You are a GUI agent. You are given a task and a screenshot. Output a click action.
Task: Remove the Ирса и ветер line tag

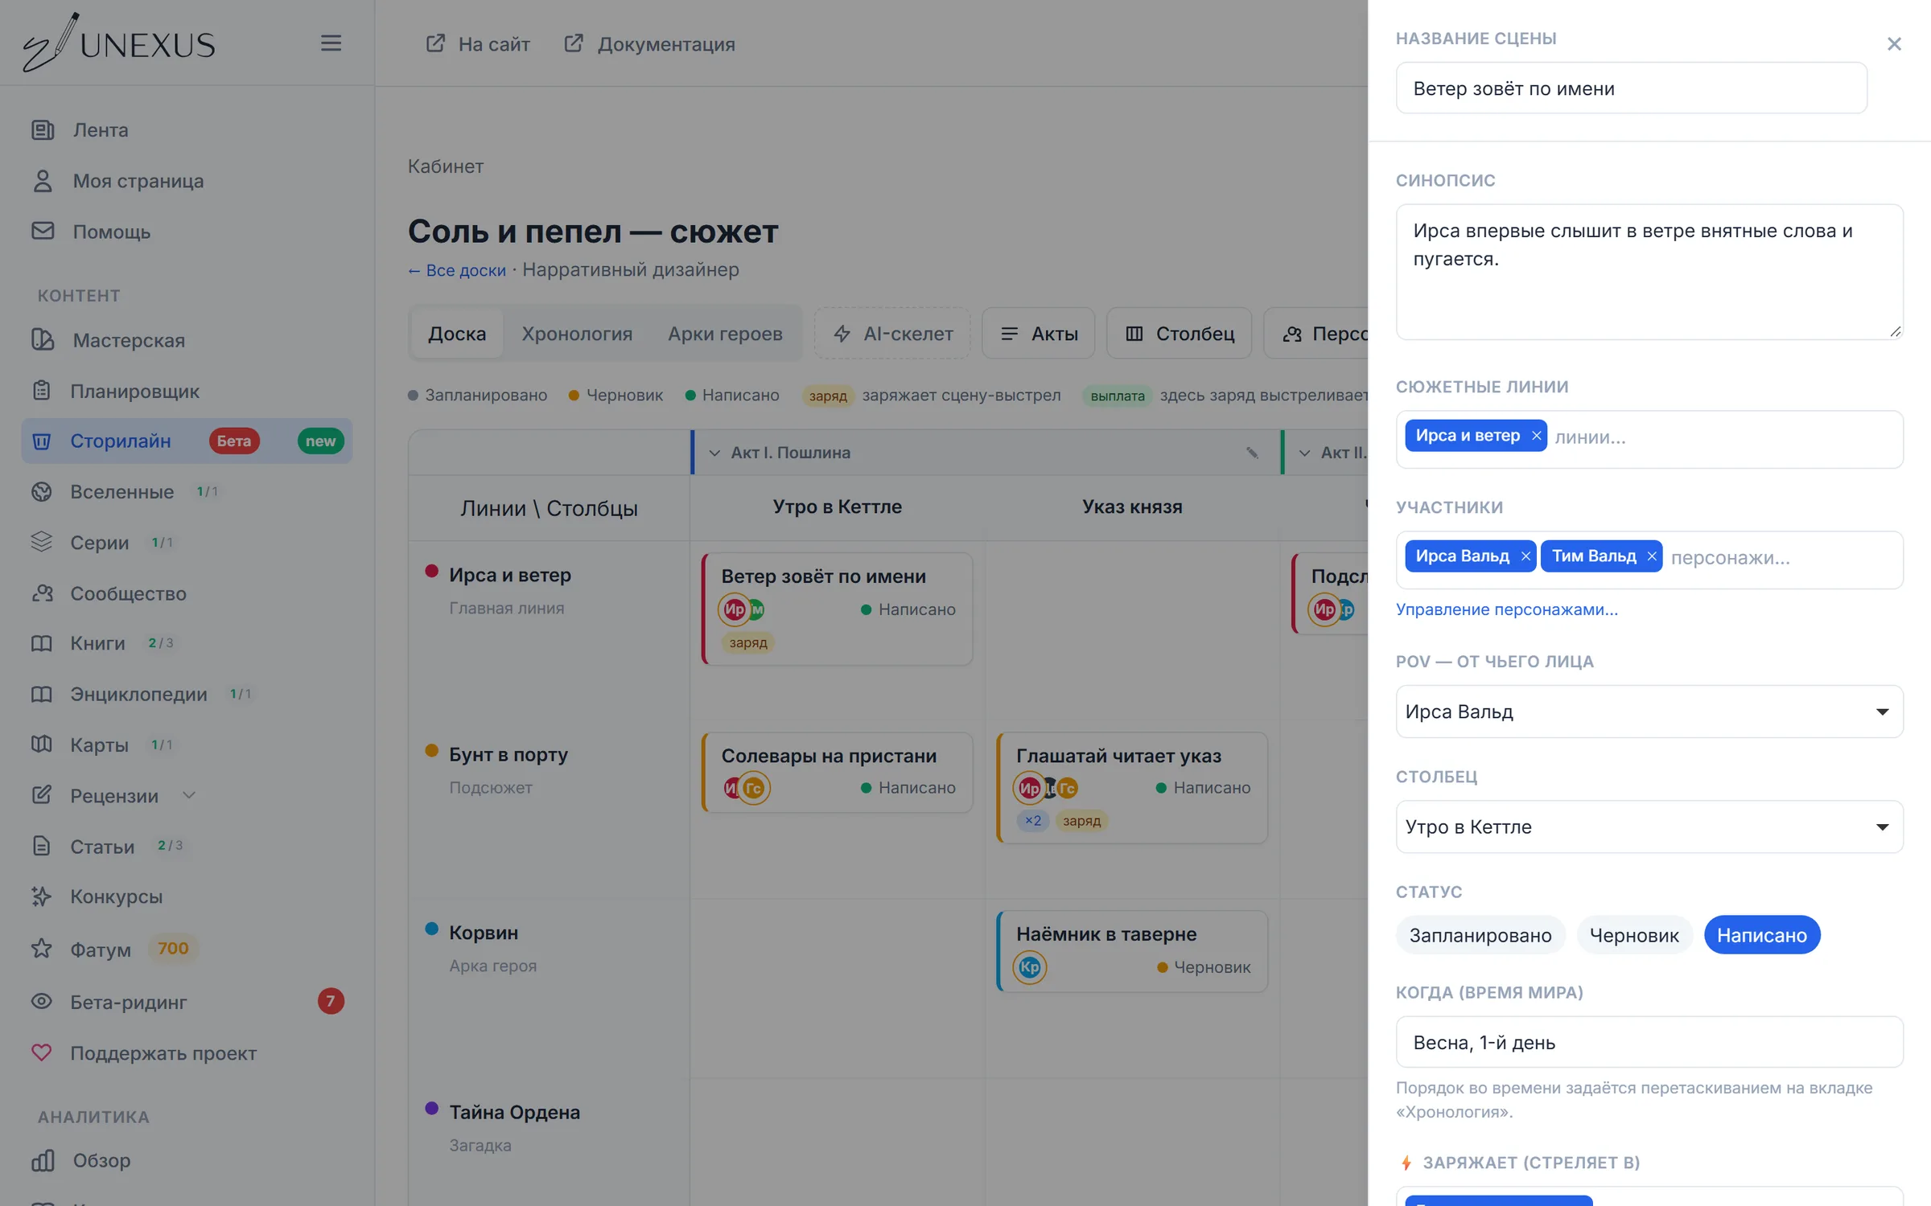coord(1536,436)
